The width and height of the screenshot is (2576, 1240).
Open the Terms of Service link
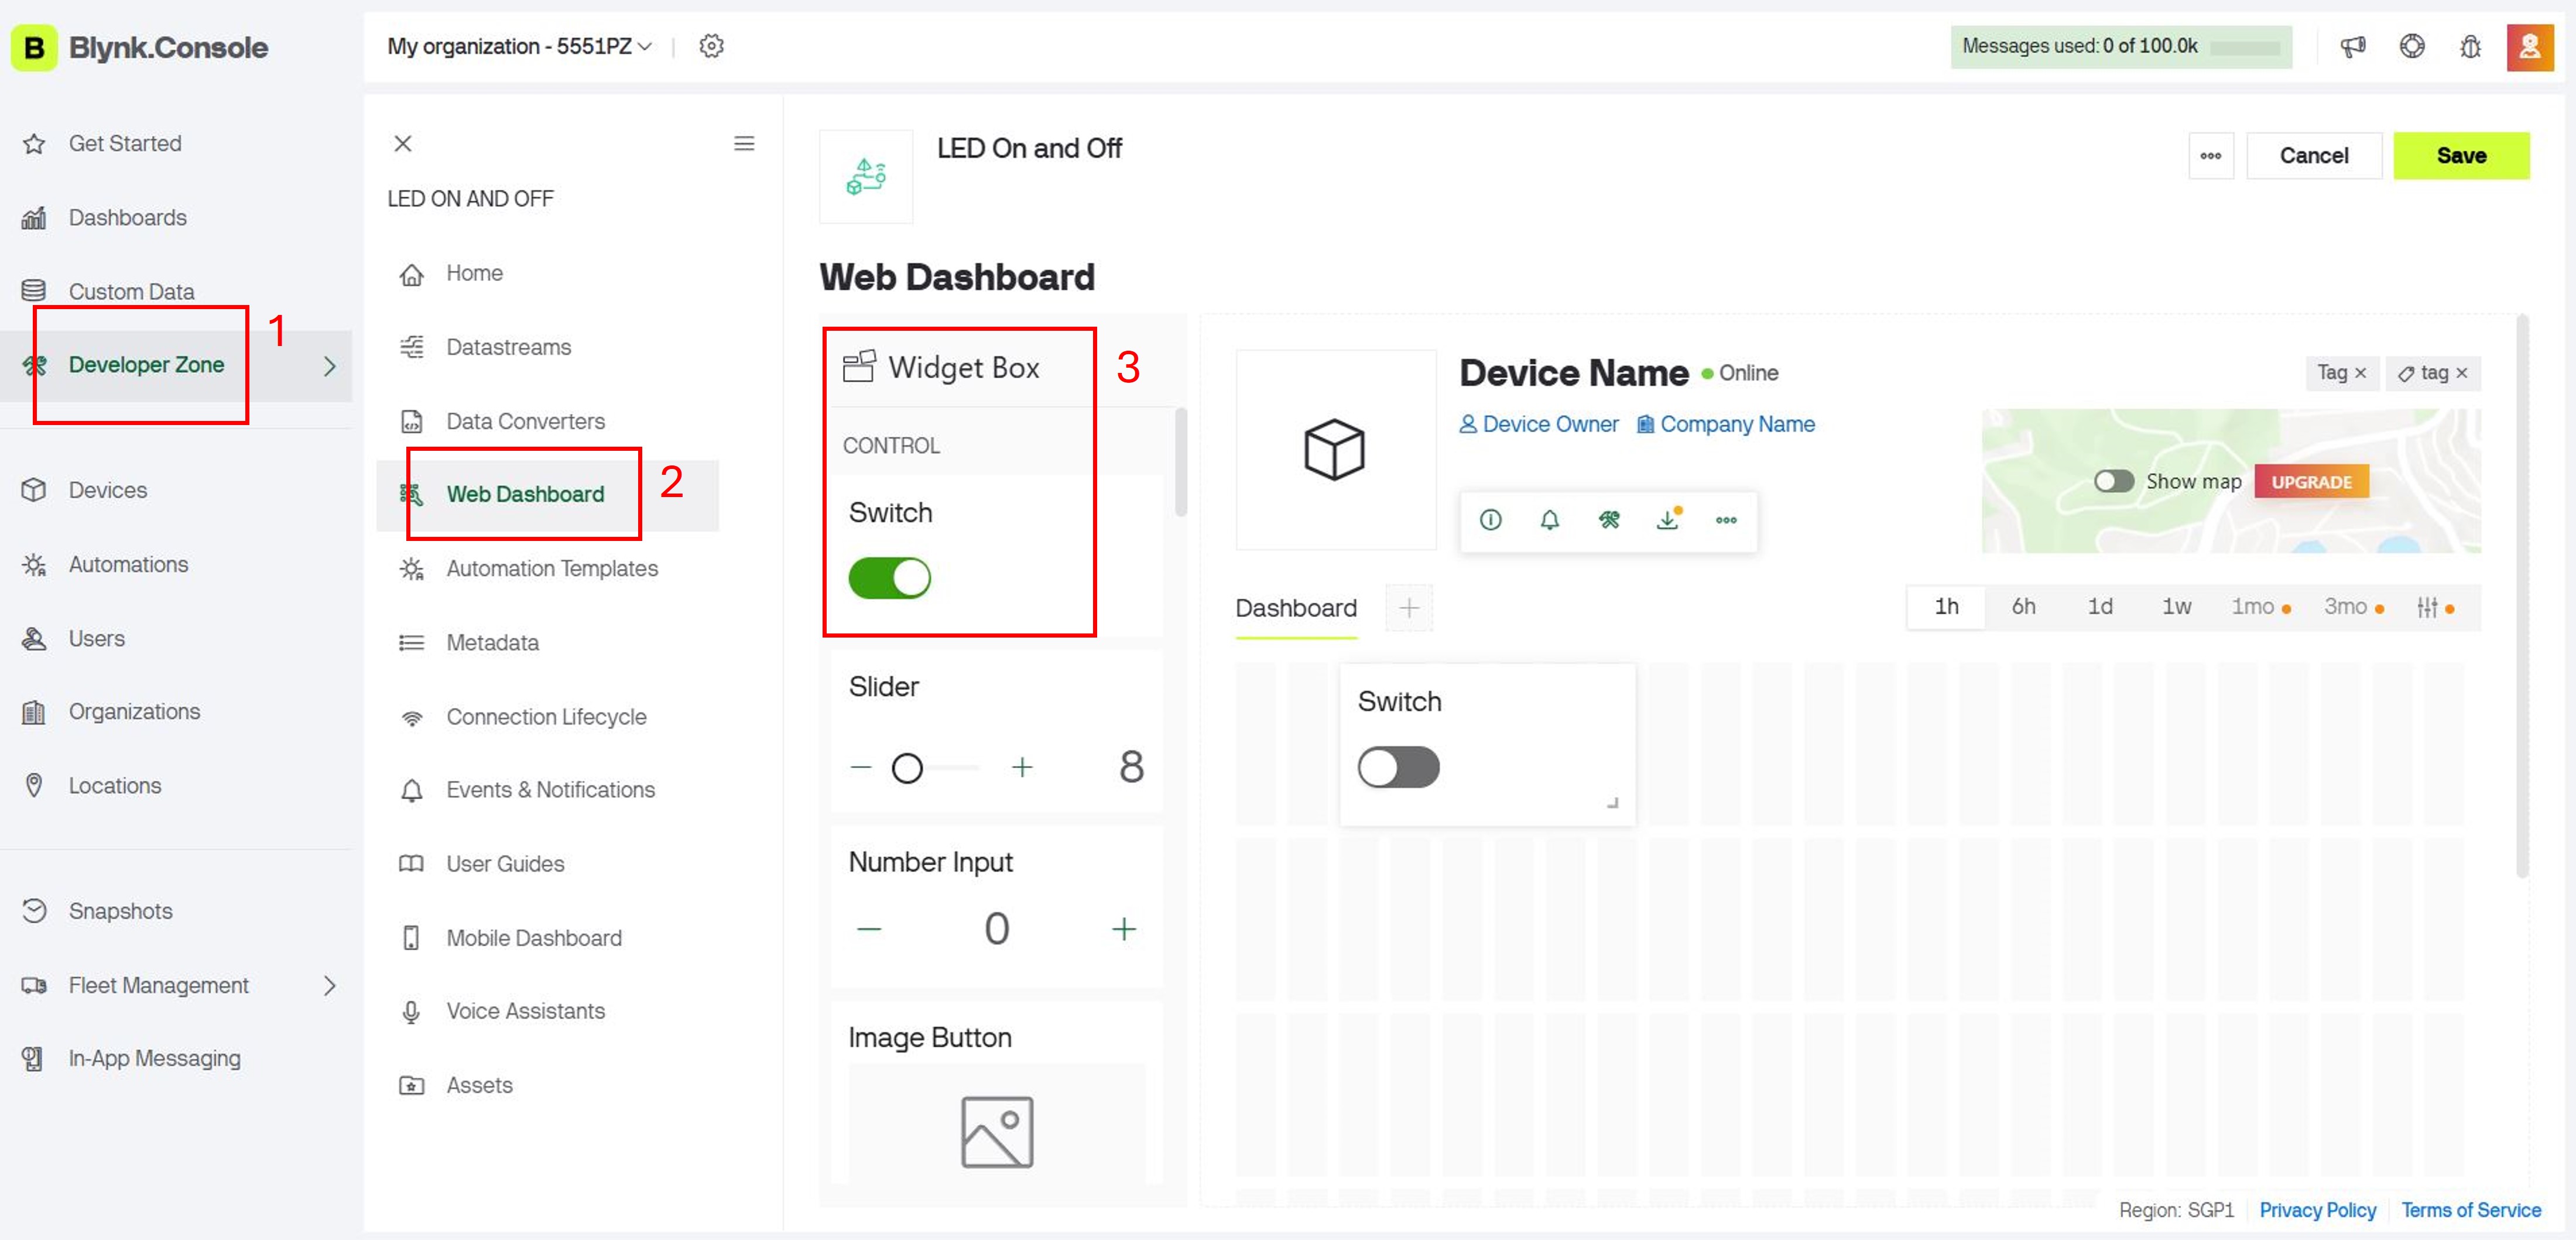click(2470, 1210)
